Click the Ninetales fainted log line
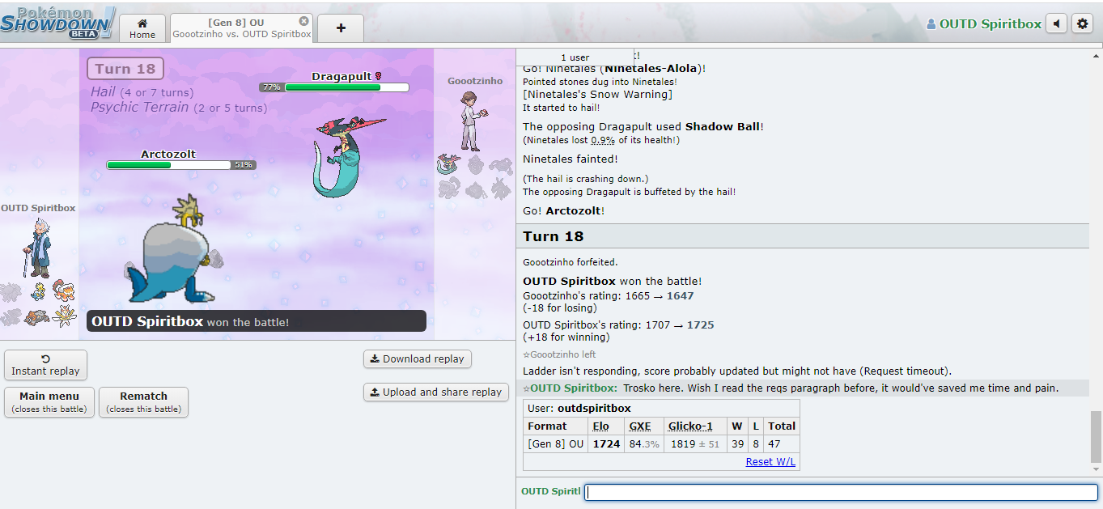Image resolution: width=1103 pixels, height=509 pixels. pos(571,159)
